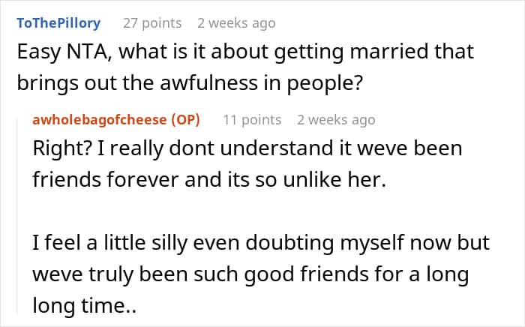Image resolution: width=525 pixels, height=327 pixels.
Task: Click the line starting 'Easy NTA, what is it'
Action: click(245, 52)
